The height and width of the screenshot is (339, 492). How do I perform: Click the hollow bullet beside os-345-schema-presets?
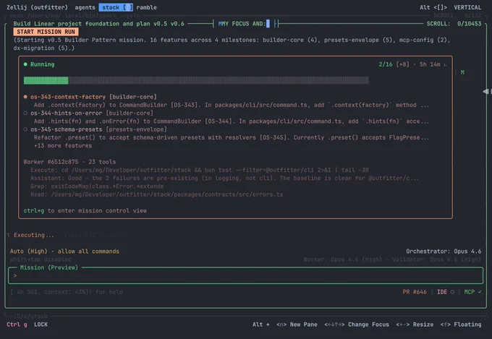pos(25,129)
